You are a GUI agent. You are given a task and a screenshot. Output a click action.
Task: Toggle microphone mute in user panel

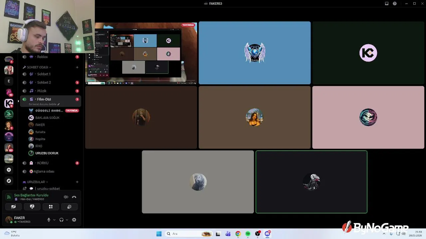(x=49, y=220)
